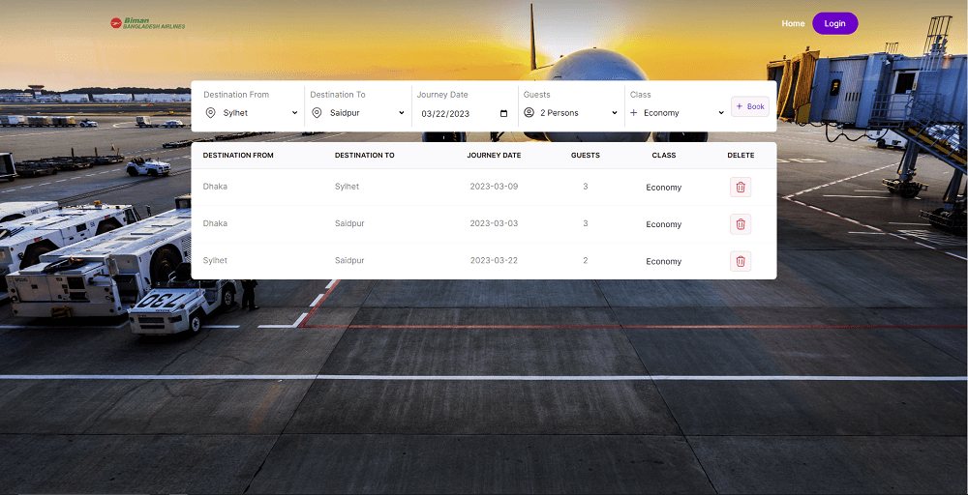Viewport: 968px width, 495px height.
Task: Delete the Dhaka to Saidpur booking
Action: coord(741,224)
